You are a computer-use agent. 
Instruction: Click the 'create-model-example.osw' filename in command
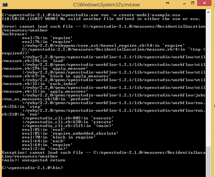[x=149, y=15]
